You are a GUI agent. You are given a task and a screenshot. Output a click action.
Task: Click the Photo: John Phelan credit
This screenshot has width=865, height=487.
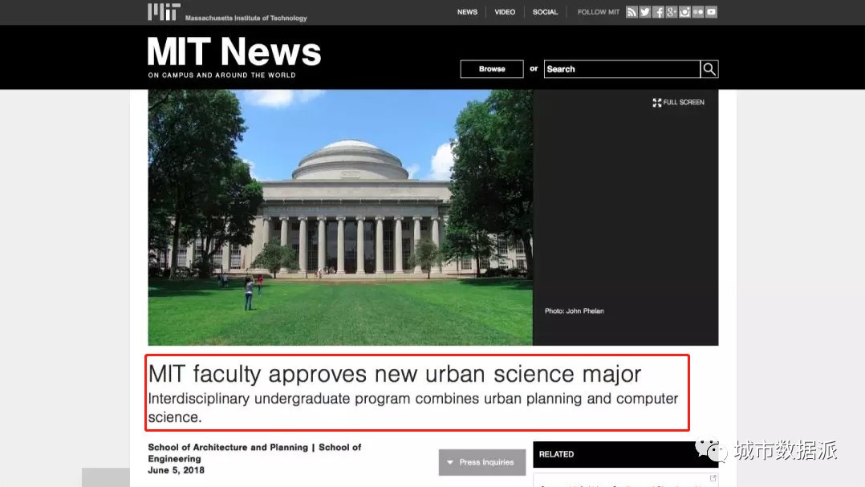pos(575,311)
